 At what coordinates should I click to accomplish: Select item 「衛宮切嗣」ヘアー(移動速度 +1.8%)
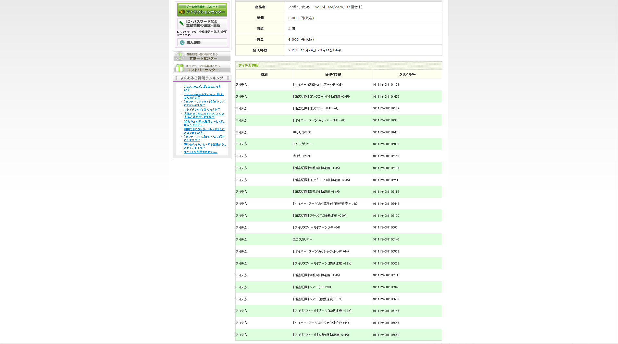coord(317,299)
